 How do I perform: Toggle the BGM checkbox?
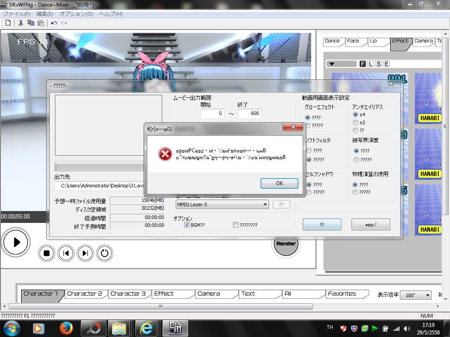pyautogui.click(x=187, y=225)
